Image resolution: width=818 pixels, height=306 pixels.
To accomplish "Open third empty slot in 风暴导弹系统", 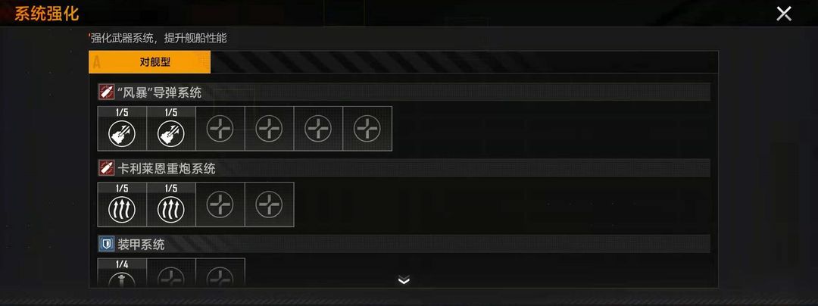I will point(220,129).
